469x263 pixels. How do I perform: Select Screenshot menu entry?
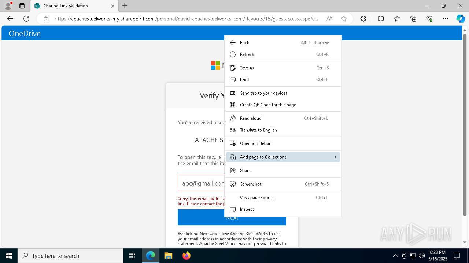(283, 184)
